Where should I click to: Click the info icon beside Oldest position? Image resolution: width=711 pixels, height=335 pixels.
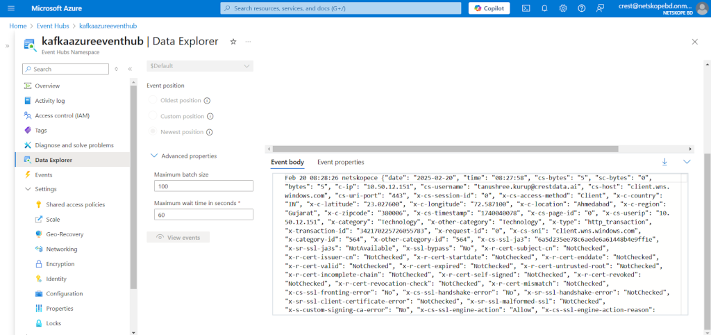tap(207, 101)
